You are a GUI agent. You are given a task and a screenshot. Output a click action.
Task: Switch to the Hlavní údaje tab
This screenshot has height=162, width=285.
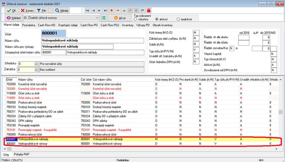tap(11, 25)
